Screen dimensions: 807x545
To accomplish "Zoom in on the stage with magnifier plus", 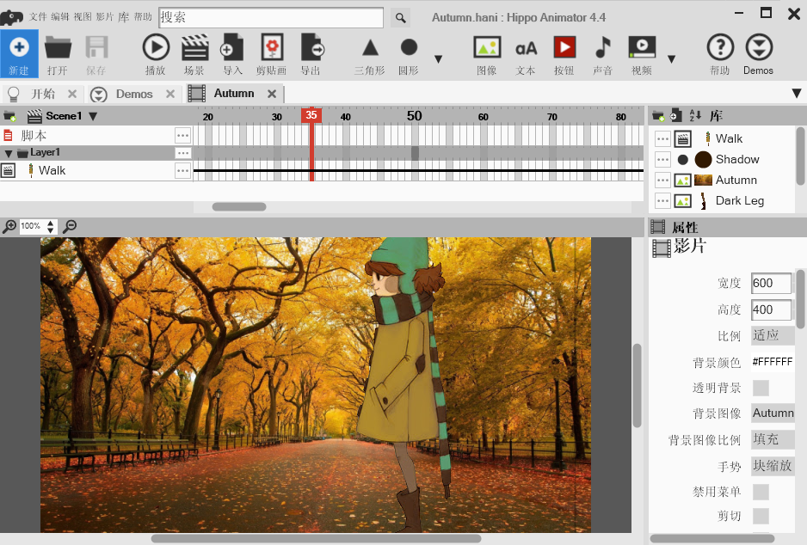I will [9, 226].
